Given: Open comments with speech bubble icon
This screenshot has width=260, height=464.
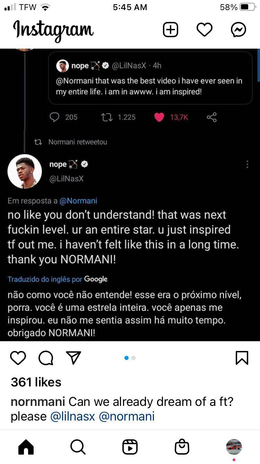Looking at the screenshot, I should [46, 358].
